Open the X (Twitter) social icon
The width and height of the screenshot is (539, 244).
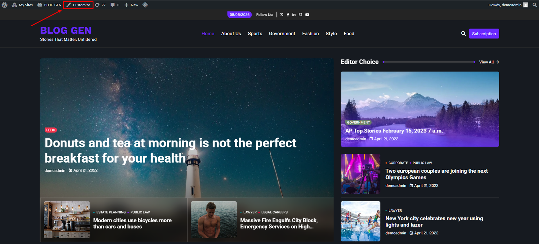point(282,15)
